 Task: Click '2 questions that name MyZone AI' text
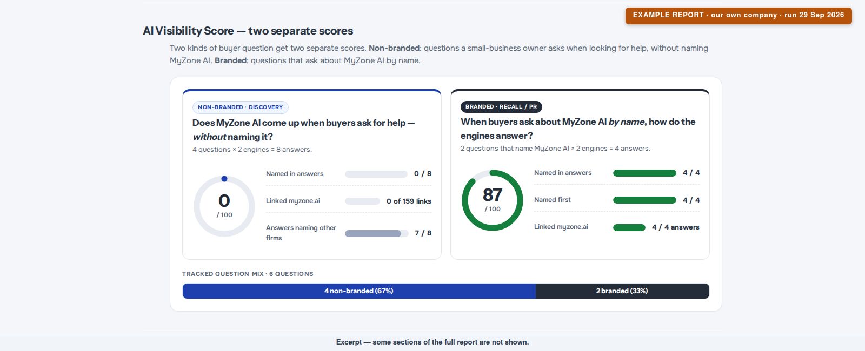pyautogui.click(x=515, y=148)
